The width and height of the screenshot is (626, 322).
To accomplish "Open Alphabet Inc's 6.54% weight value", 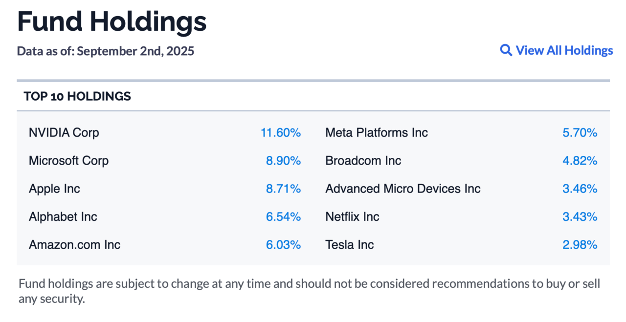I will 283,216.
